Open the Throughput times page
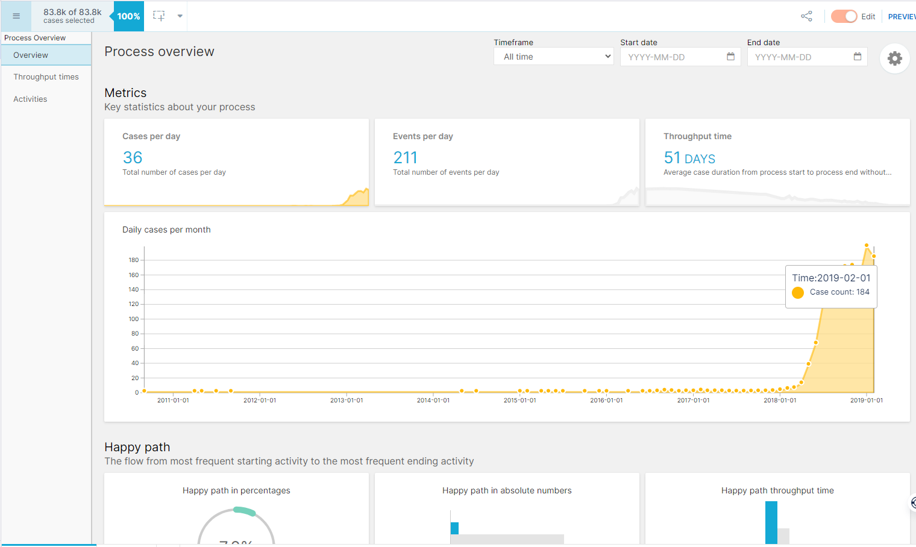Screen dimensions: 916x547 (46, 77)
